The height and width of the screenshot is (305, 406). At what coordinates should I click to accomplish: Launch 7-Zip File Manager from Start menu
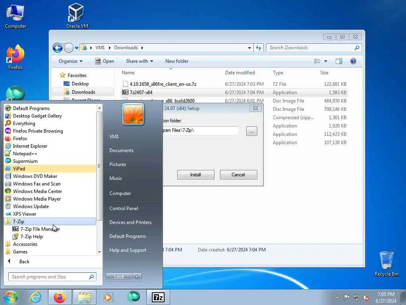(x=40, y=229)
